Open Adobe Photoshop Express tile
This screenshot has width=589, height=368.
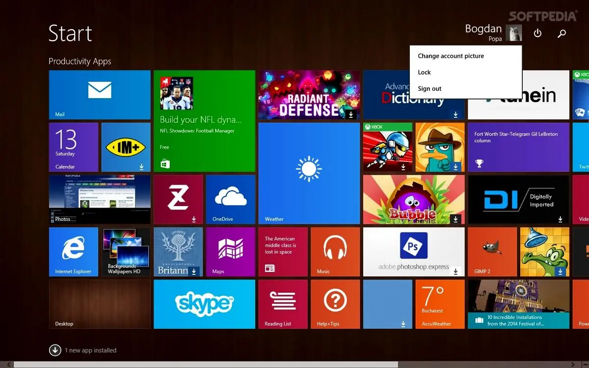[414, 252]
